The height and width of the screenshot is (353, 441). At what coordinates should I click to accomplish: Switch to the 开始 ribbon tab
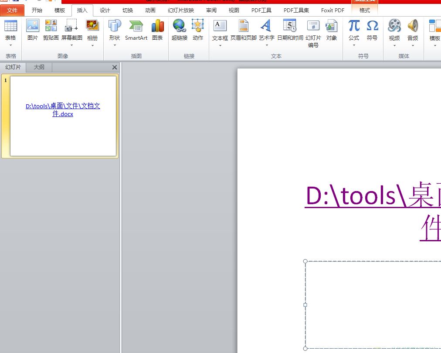tap(37, 10)
